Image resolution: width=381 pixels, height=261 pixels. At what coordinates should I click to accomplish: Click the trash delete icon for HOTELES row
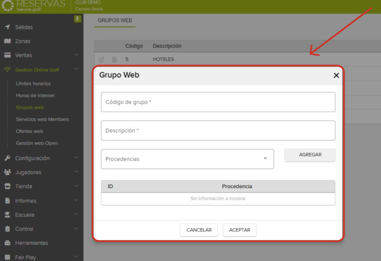point(114,59)
